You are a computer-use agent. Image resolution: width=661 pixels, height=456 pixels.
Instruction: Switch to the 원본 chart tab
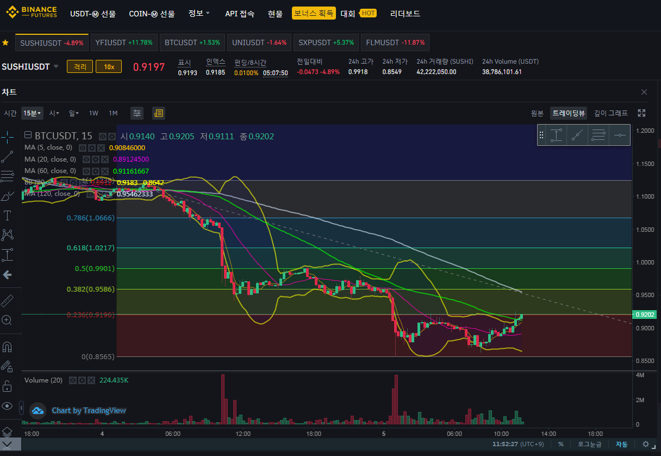click(537, 113)
